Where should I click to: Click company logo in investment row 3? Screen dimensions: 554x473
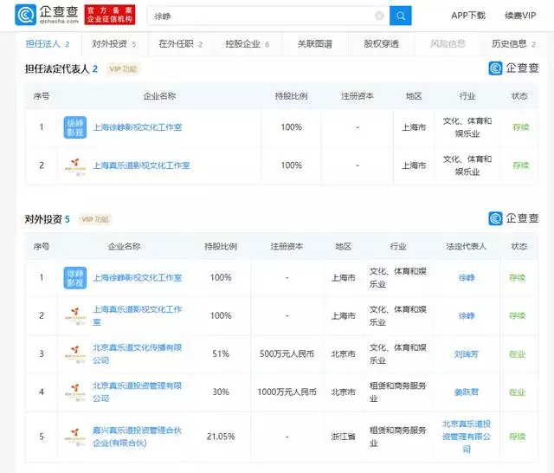coord(75,353)
